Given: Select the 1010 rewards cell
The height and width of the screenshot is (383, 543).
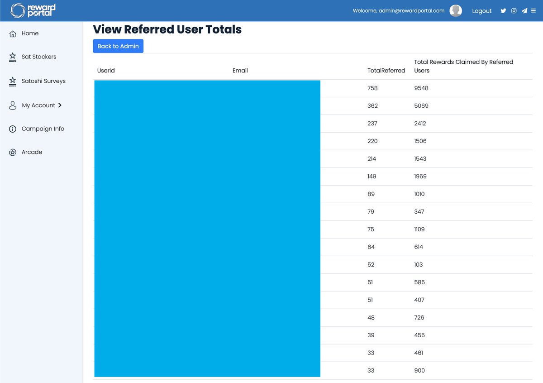Looking at the screenshot, I should [419, 194].
